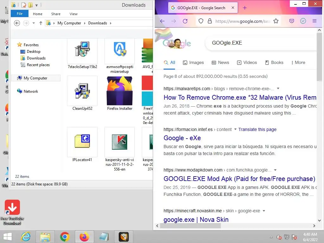Open GOOGLE.EXE Mod Apk result

tap(239, 178)
